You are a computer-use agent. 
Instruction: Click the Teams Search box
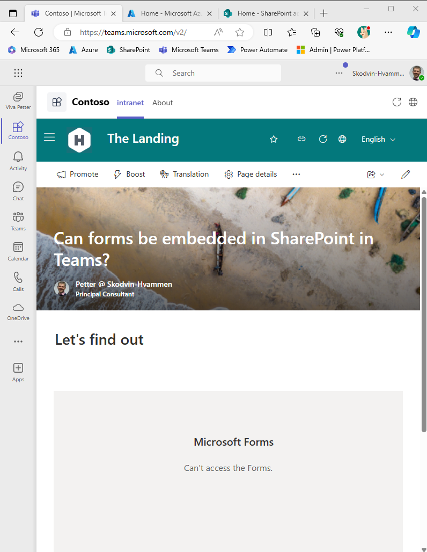tap(213, 73)
